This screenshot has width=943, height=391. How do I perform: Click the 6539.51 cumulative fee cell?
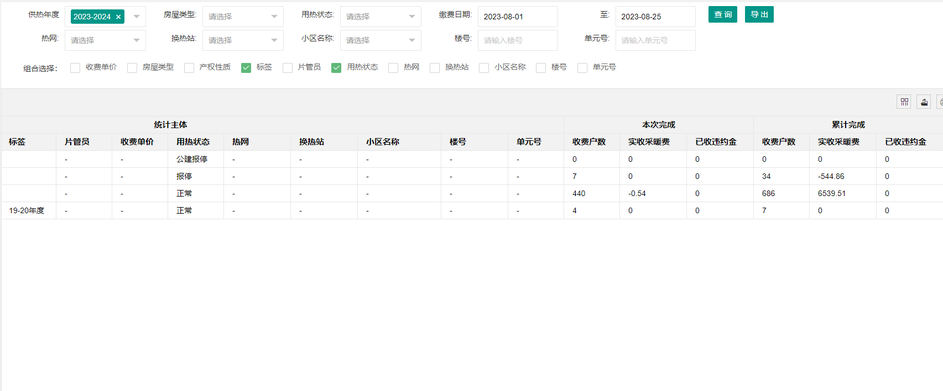(843, 193)
